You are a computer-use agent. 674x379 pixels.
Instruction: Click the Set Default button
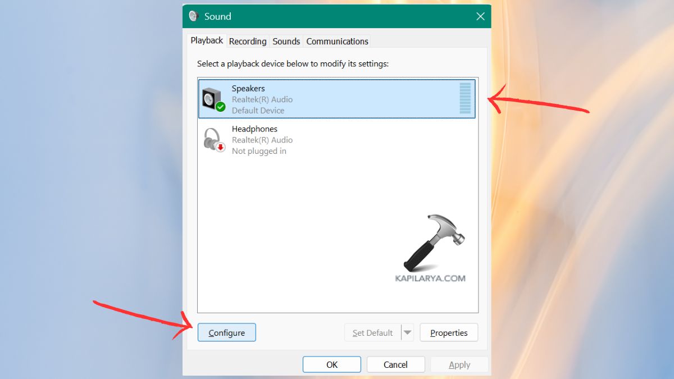click(373, 333)
